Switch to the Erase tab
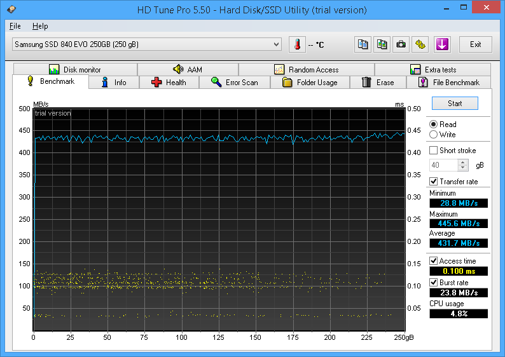Image resolution: width=505 pixels, height=357 pixels. (x=378, y=83)
